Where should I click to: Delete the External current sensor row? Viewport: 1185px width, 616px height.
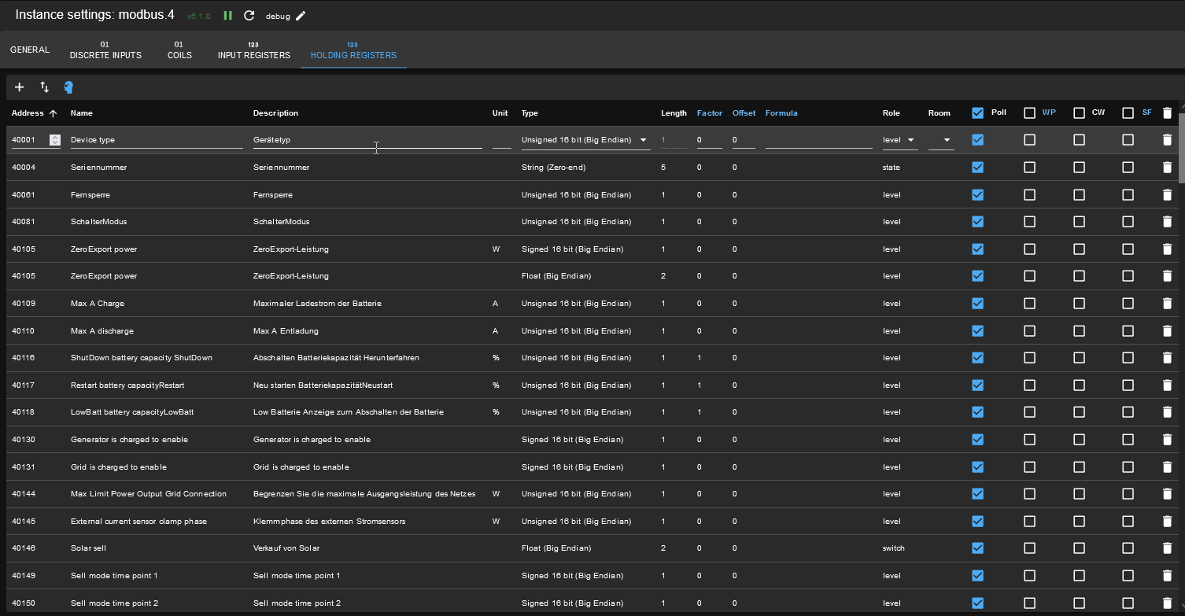(1167, 522)
